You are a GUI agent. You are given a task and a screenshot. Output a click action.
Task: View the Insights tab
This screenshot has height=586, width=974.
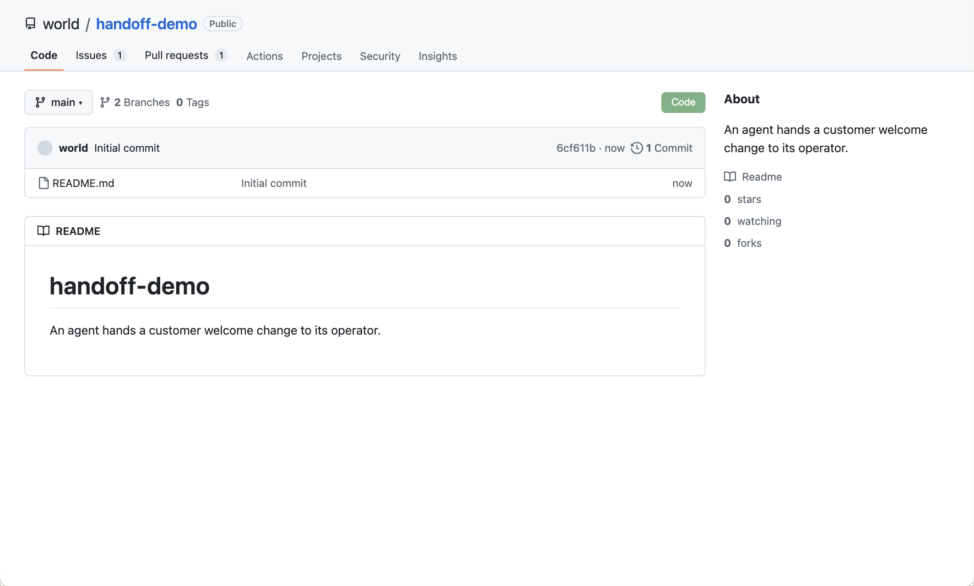pyautogui.click(x=438, y=56)
